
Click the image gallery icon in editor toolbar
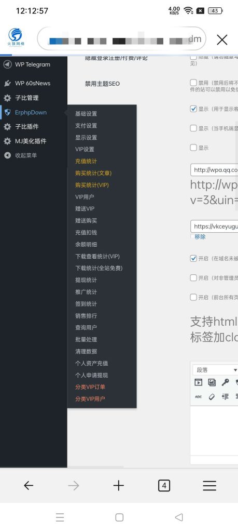(x=212, y=382)
